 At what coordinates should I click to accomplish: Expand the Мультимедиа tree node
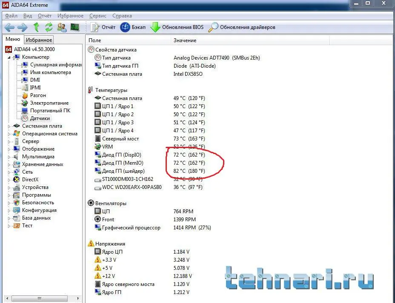point(9,157)
